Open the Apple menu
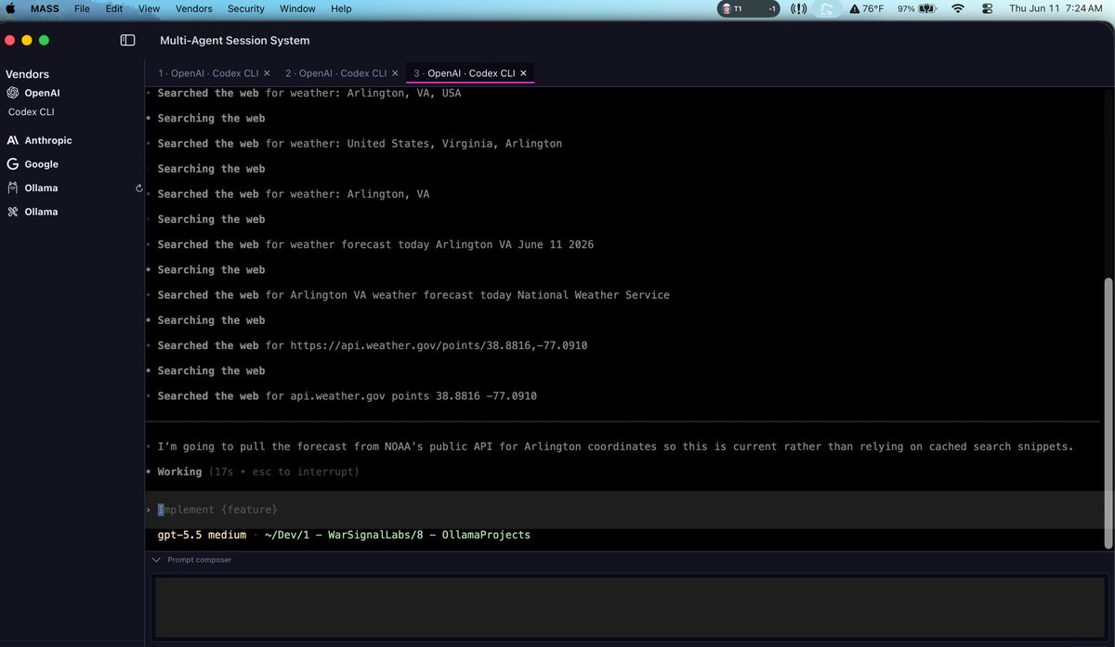 coord(11,8)
